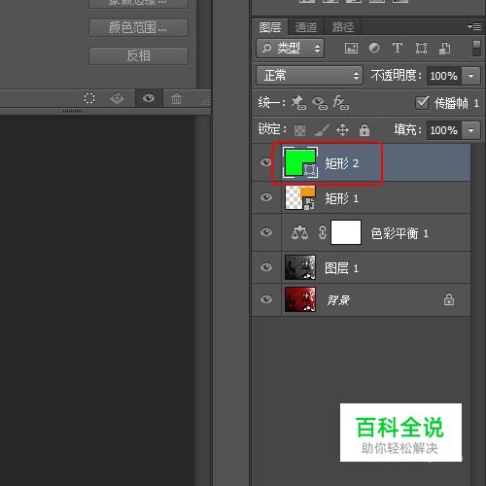Click the link chain icon on 色彩平衡 1

[x=323, y=232]
